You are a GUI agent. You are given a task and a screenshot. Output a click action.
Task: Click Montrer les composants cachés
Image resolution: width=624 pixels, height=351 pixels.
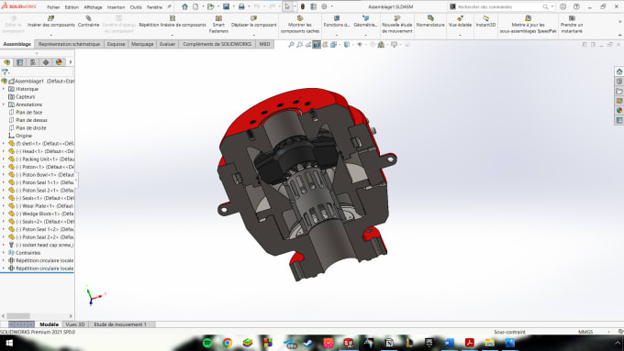[x=300, y=24]
